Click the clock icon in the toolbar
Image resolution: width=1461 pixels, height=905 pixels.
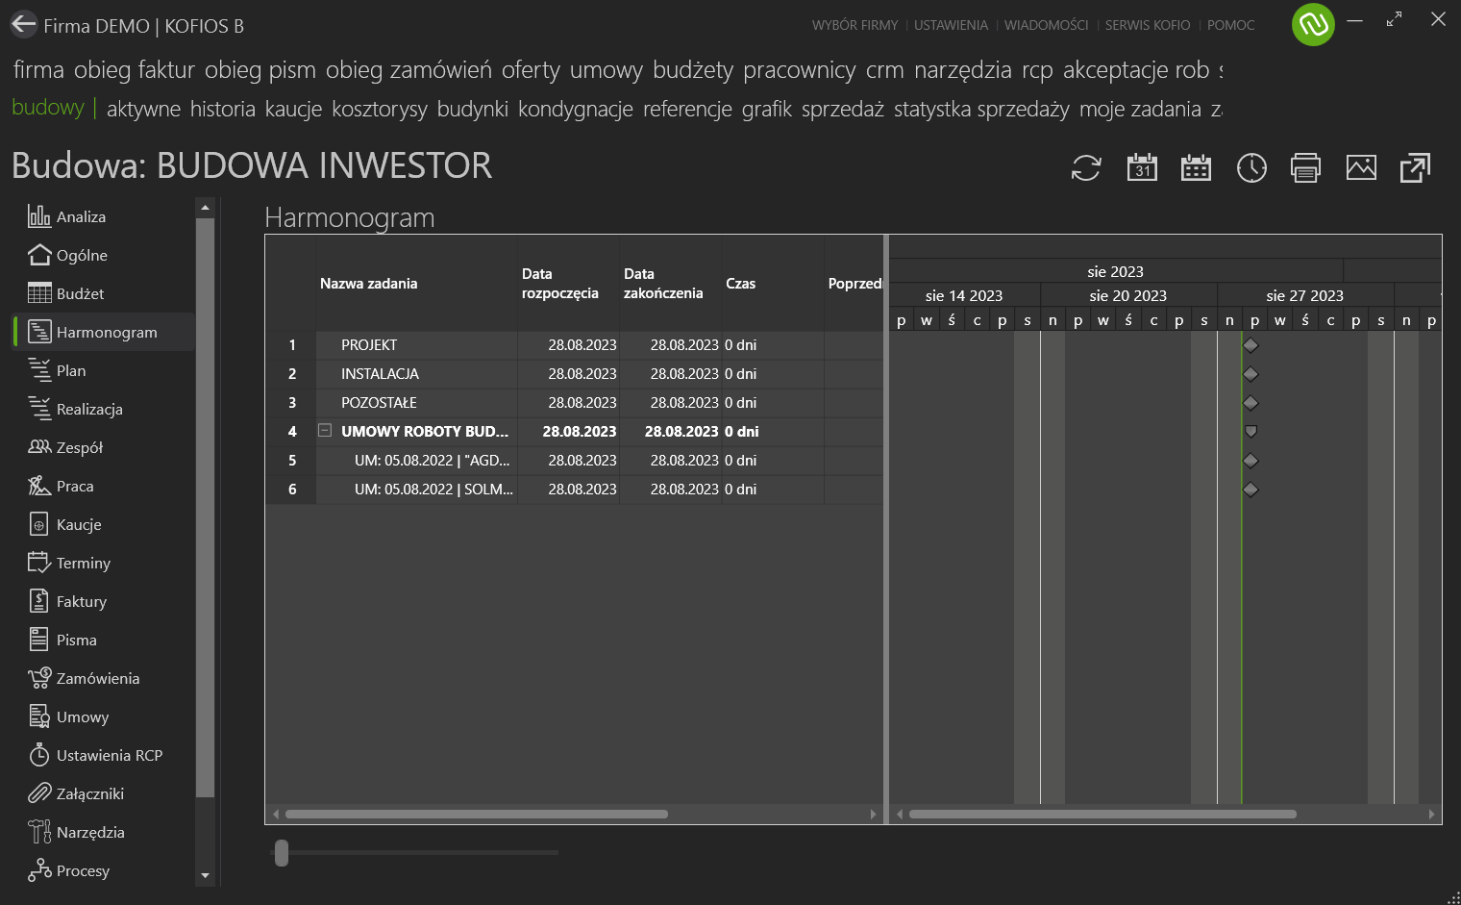pyautogui.click(x=1251, y=167)
